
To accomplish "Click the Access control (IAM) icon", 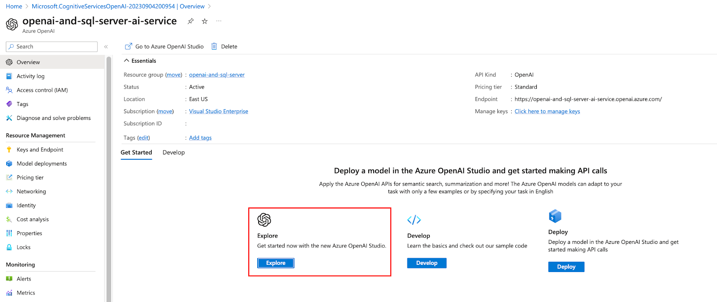I will (x=9, y=90).
